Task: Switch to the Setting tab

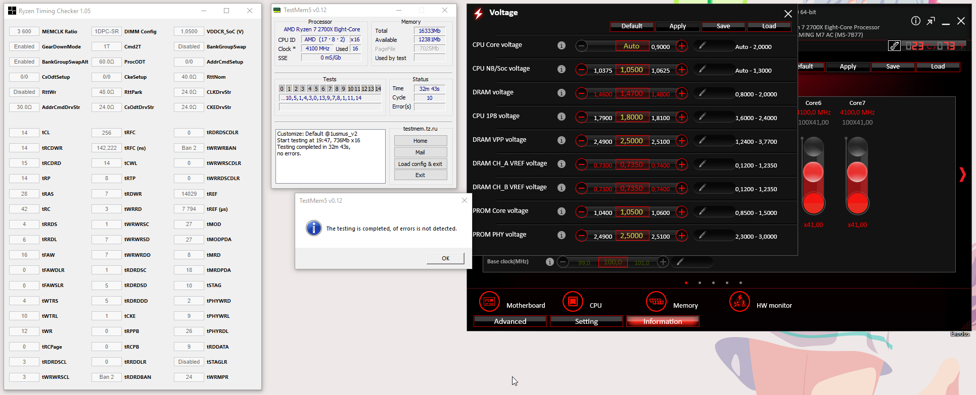Action: coord(586,321)
